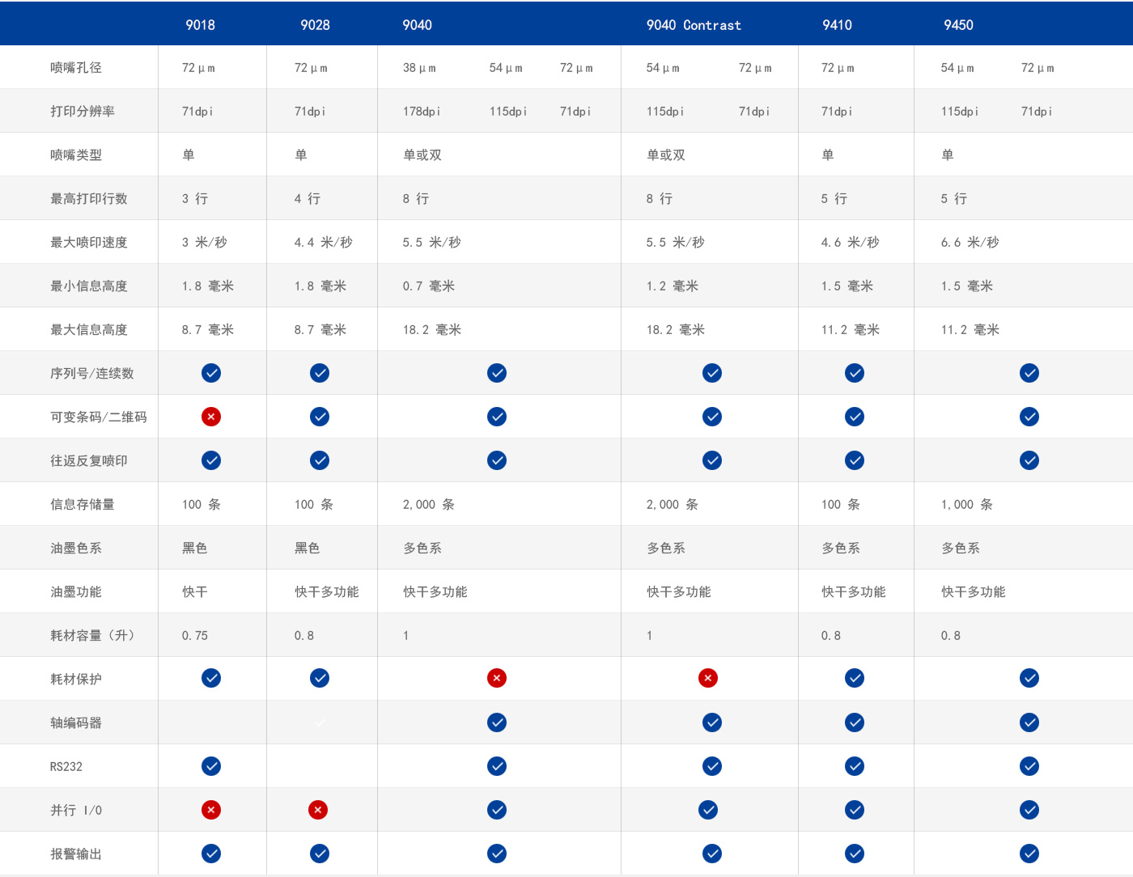Click the 9450 序列号/连续数 blue checkmark
1133x877 pixels.
[x=1029, y=373]
